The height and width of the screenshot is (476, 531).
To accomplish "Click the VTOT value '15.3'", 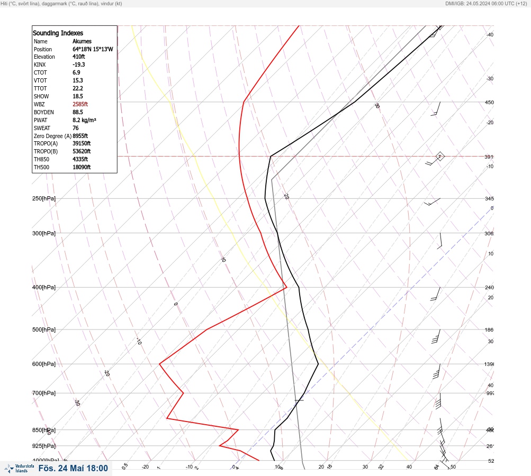I will 77,80.
